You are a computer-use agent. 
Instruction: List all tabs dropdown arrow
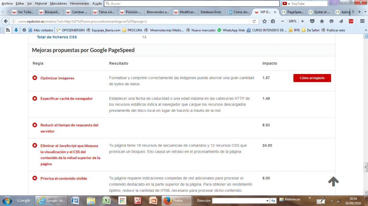click(x=365, y=12)
